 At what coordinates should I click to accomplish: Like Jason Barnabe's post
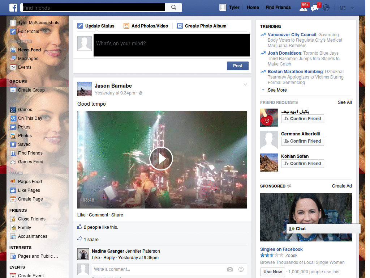click(81, 215)
